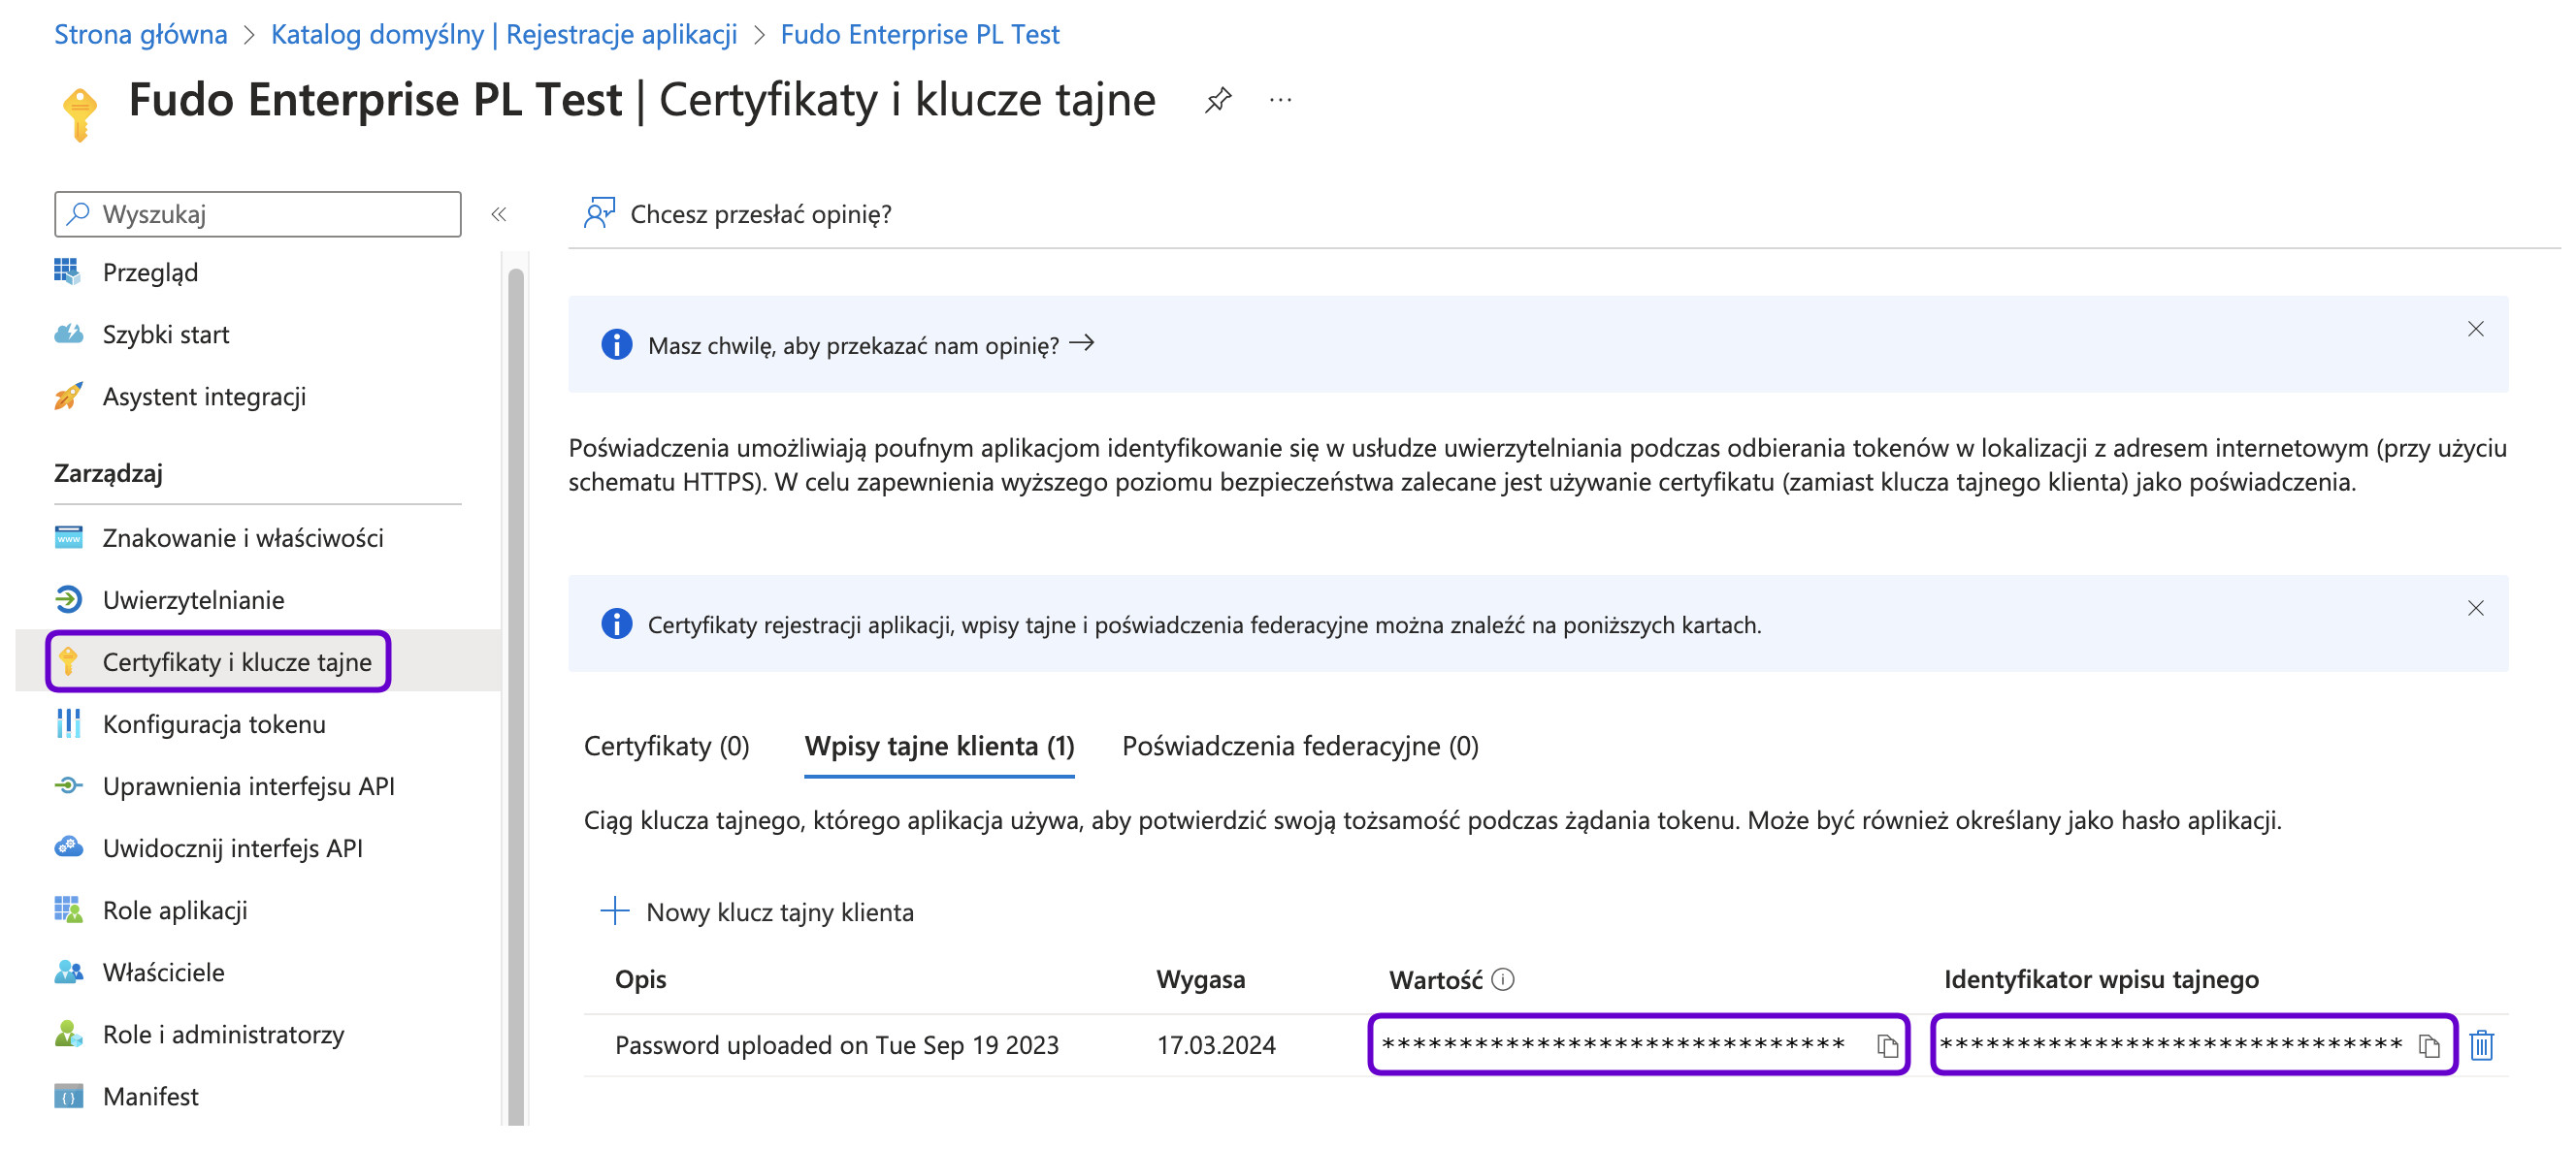Click the Znakowanie i właściwości icon
2576x1149 pixels.
coord(67,537)
